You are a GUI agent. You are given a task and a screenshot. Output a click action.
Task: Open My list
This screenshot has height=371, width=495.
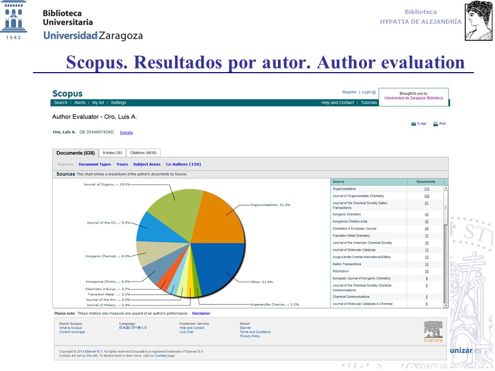click(98, 103)
